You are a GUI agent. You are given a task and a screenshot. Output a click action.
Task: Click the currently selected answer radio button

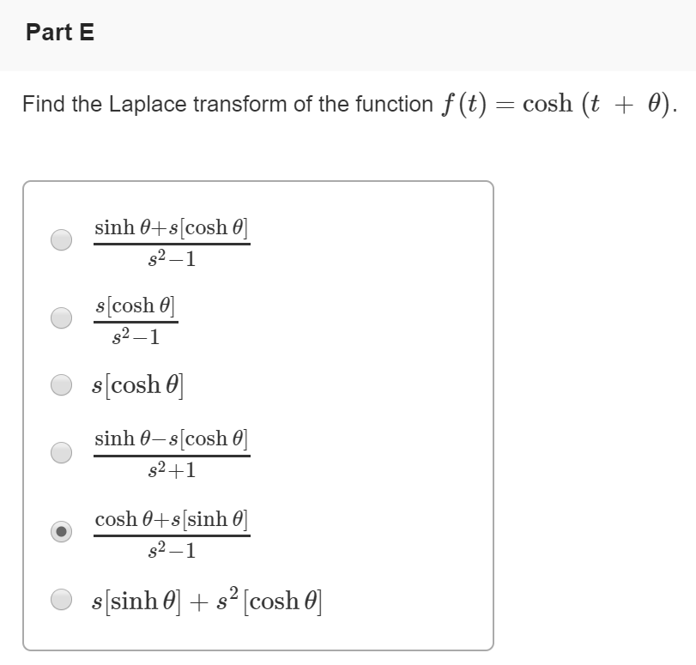tap(61, 532)
